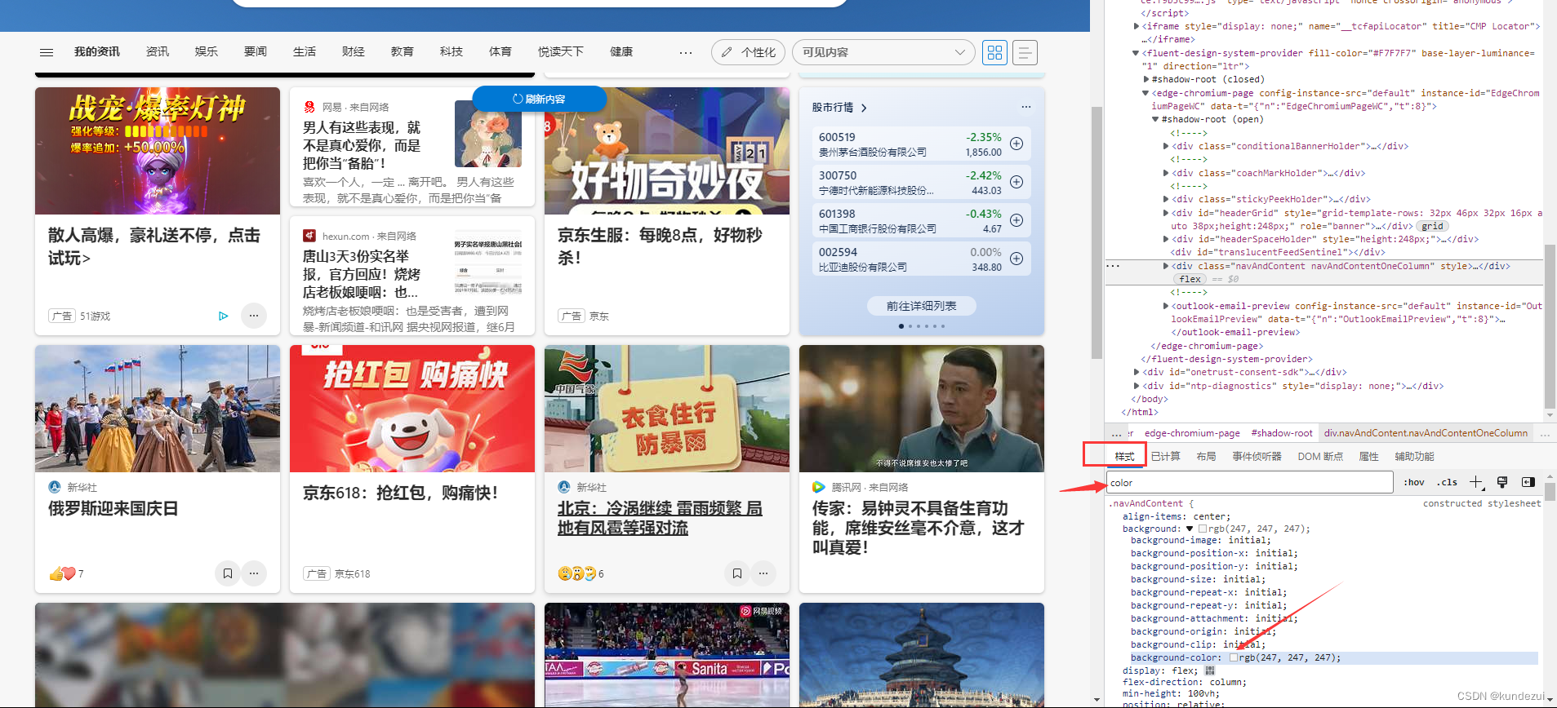
Task: Click emoji reactions on 北京 weather card
Action: click(x=581, y=573)
